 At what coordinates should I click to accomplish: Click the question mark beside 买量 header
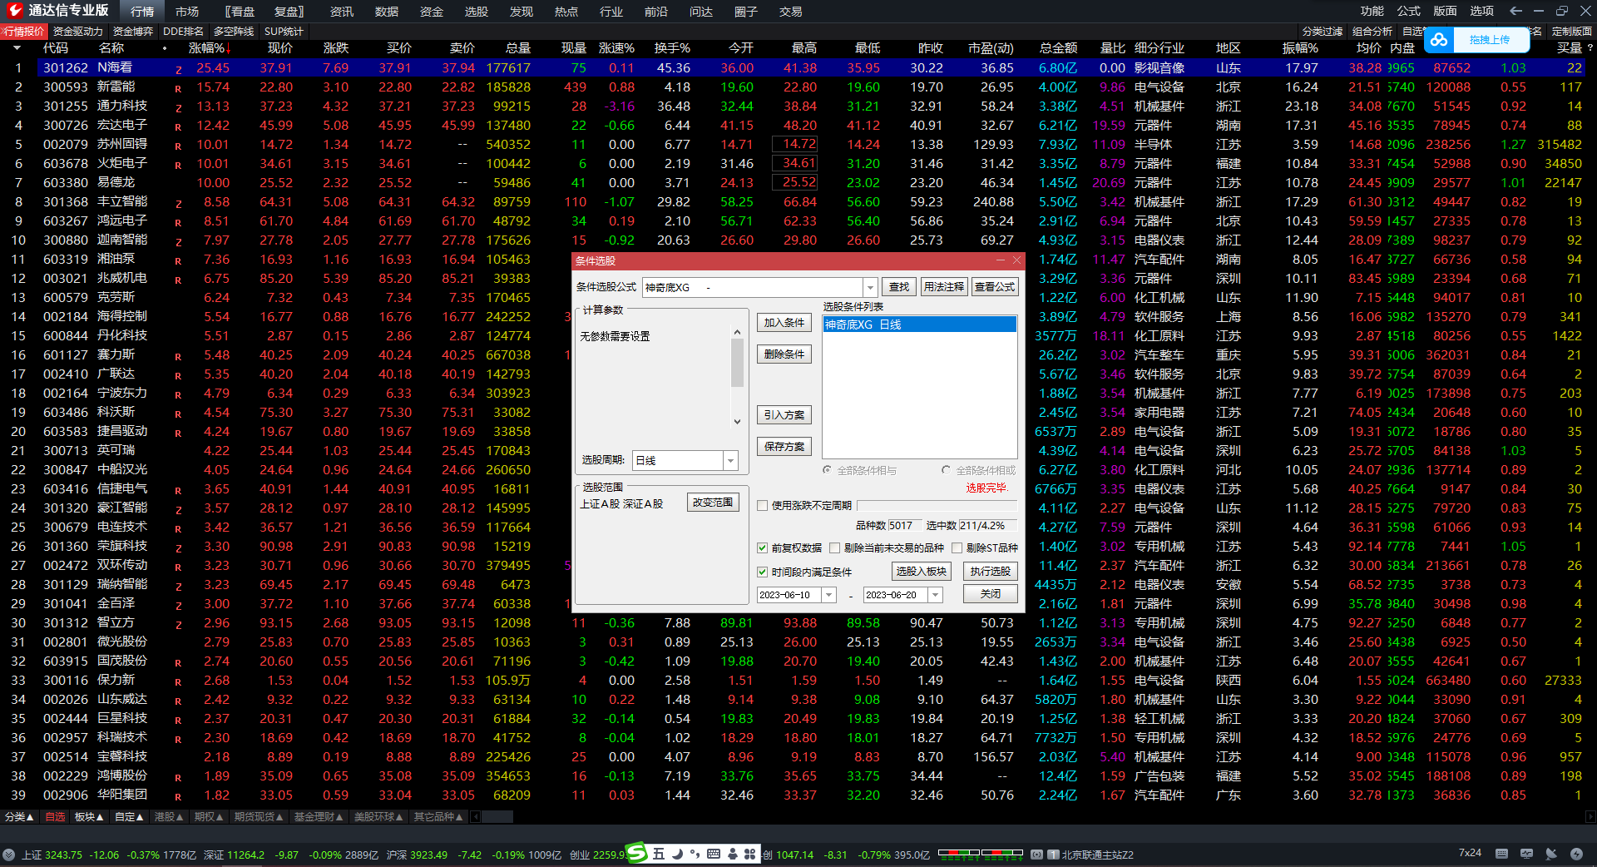1590,48
